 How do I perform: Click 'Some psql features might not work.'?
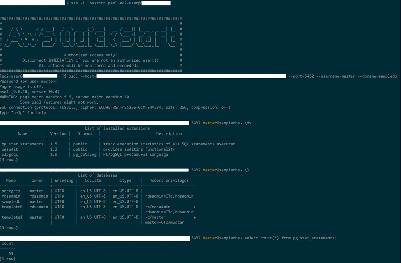coord(59,102)
